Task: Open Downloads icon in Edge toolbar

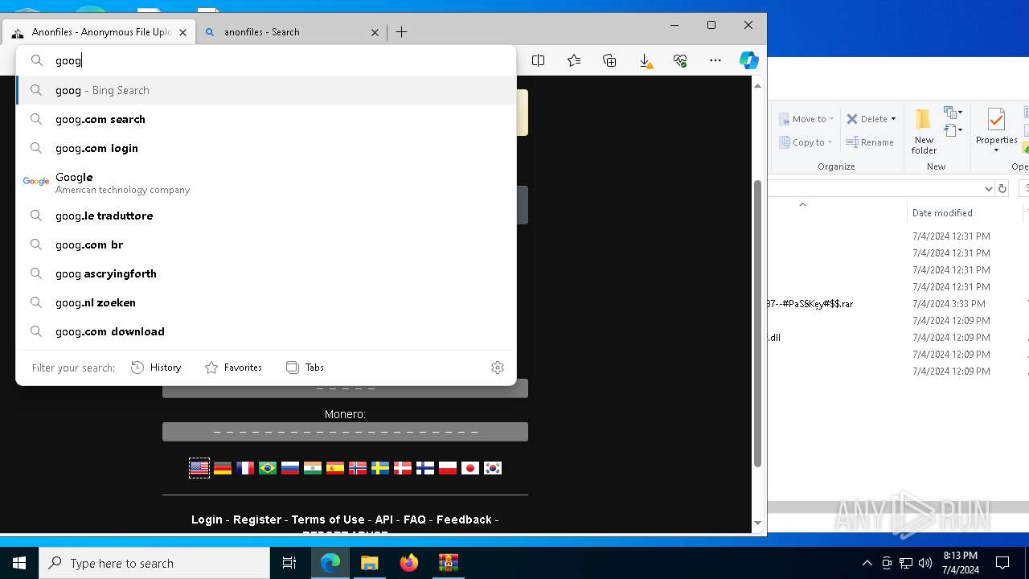Action: pyautogui.click(x=645, y=60)
